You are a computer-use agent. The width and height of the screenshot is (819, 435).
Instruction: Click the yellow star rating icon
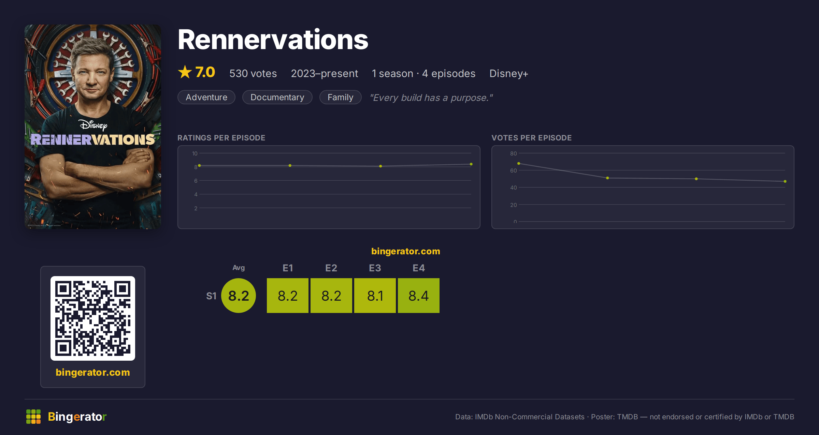[185, 72]
